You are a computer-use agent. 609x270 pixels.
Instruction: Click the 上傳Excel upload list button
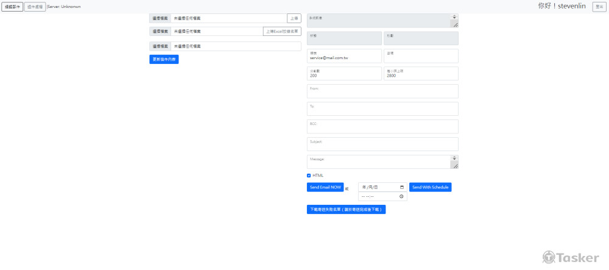(x=282, y=31)
